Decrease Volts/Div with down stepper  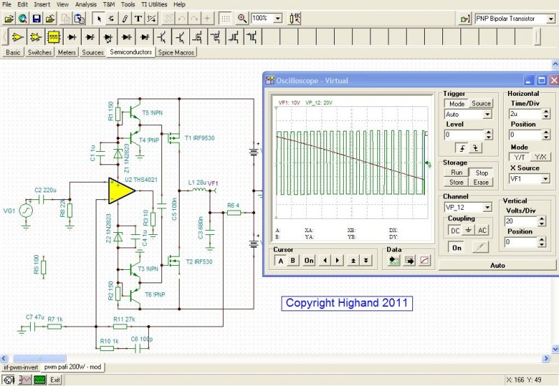[542, 224]
